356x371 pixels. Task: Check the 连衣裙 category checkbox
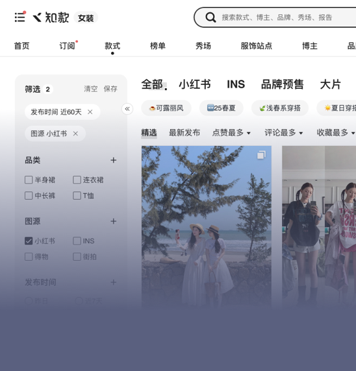click(x=77, y=180)
